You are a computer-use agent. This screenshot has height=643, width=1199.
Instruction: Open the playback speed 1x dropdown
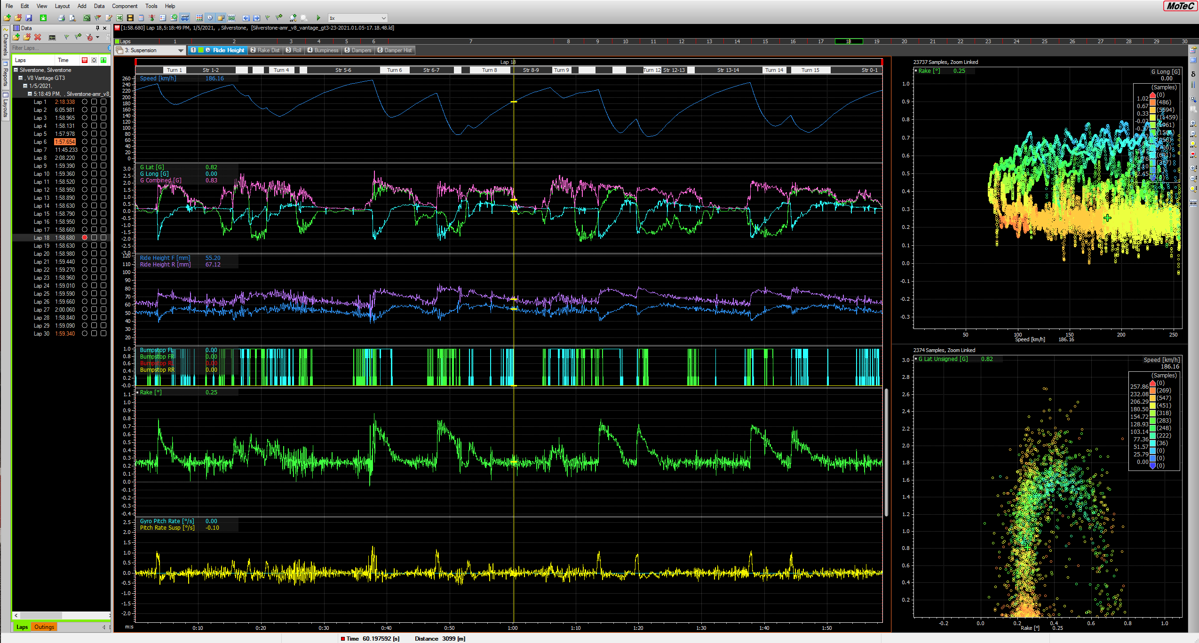point(383,18)
